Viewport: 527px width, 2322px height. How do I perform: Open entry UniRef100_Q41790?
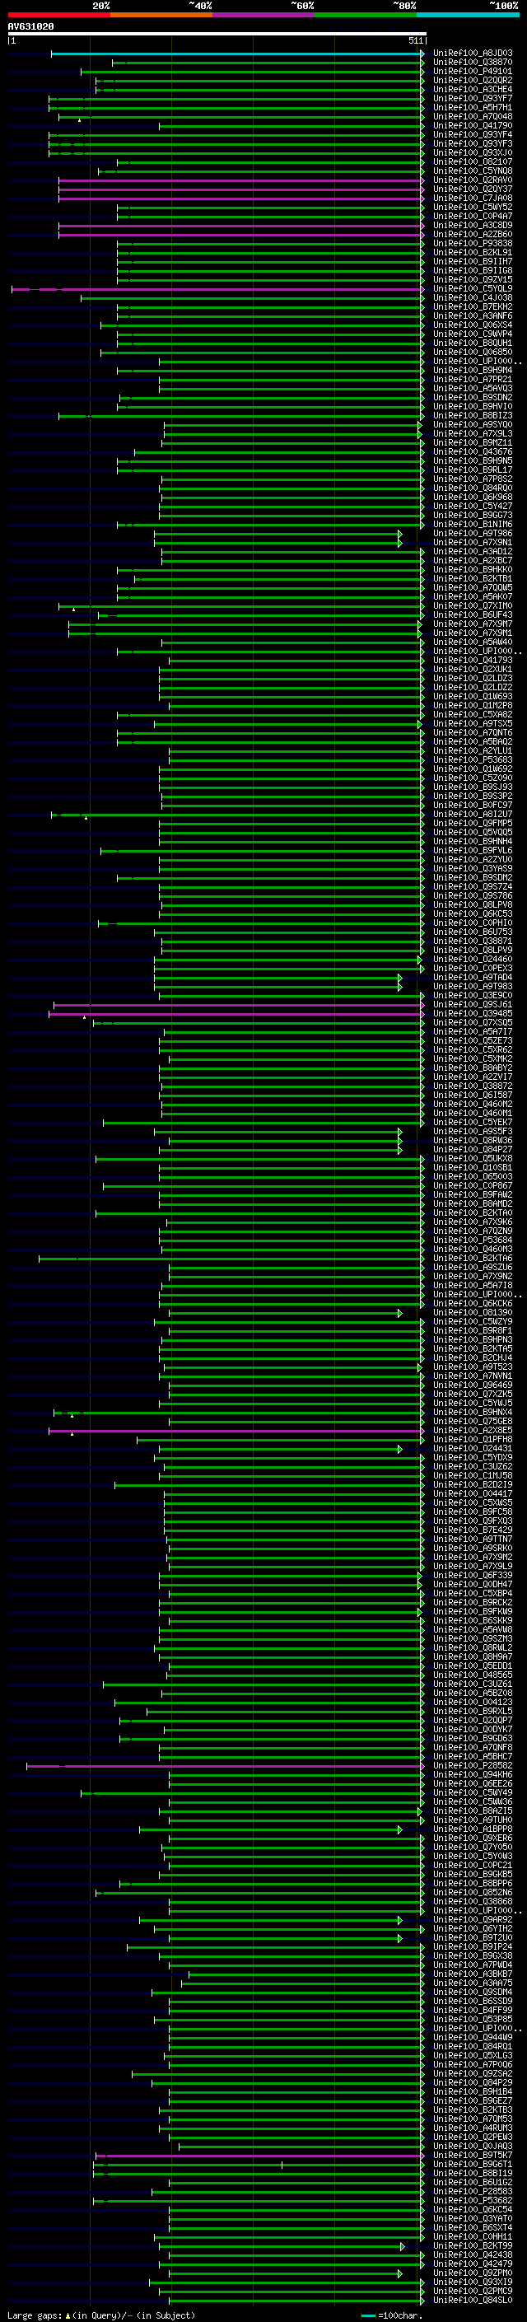click(x=473, y=125)
